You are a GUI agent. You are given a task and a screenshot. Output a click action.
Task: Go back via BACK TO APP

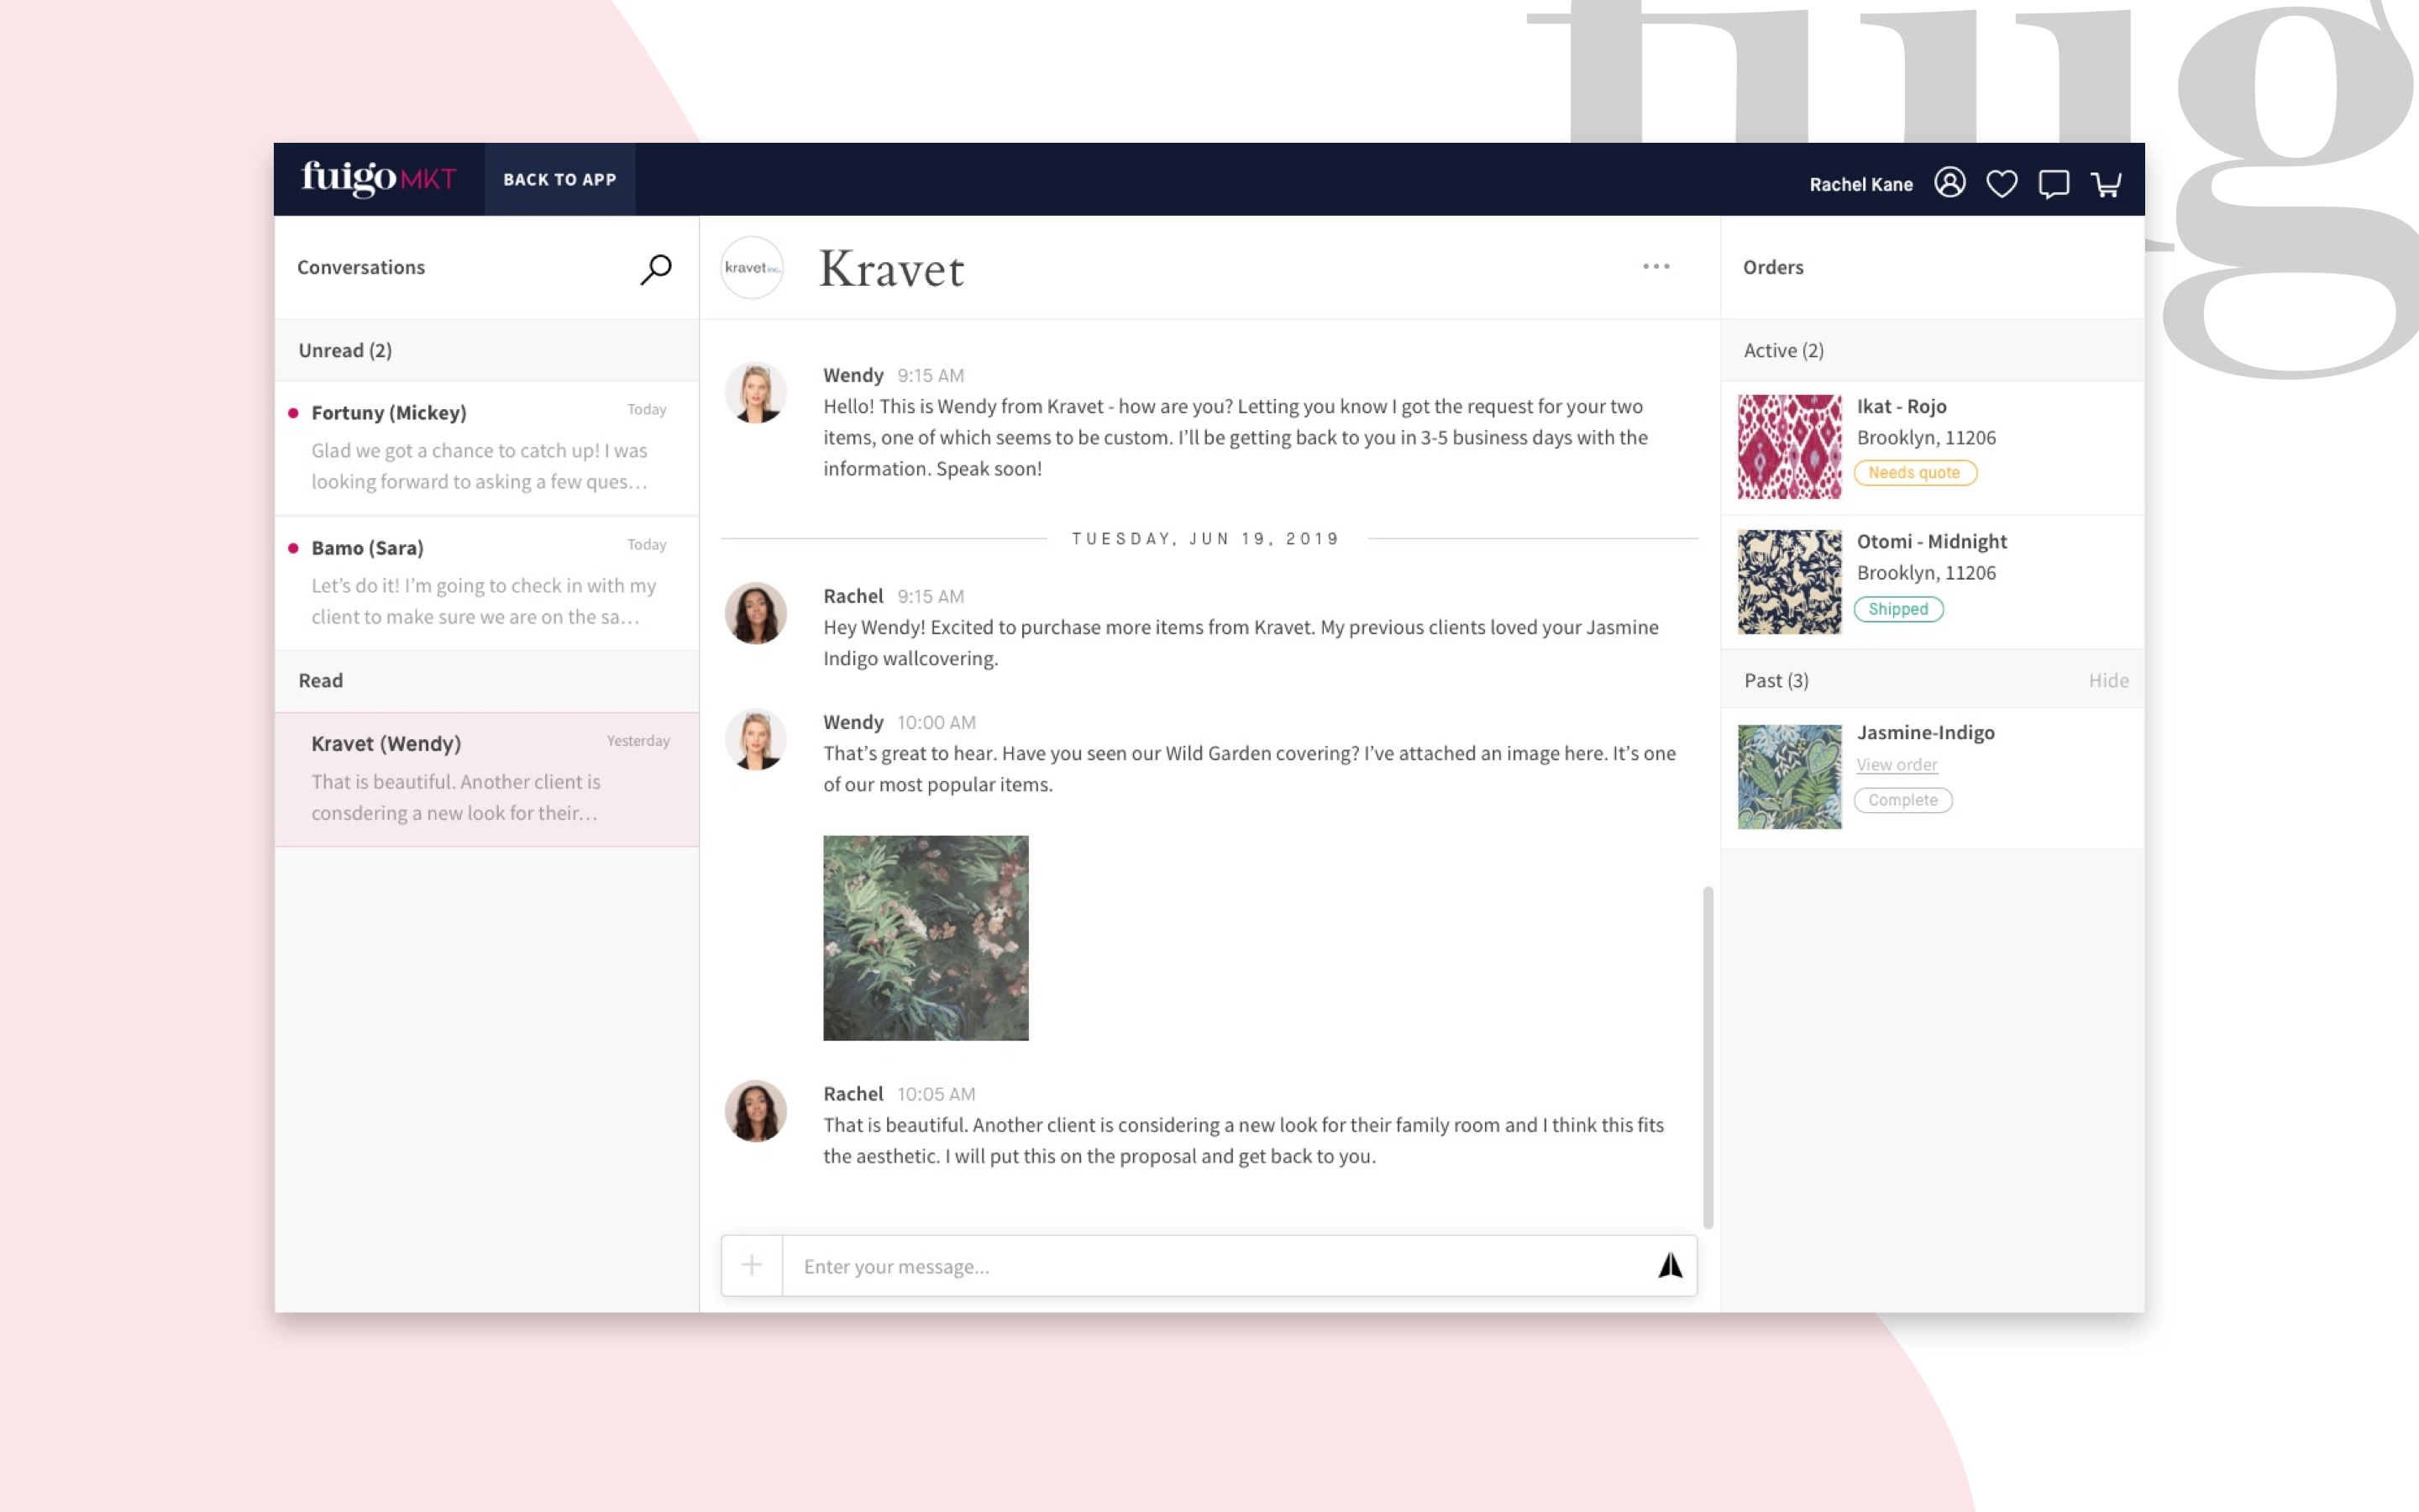pos(559,179)
